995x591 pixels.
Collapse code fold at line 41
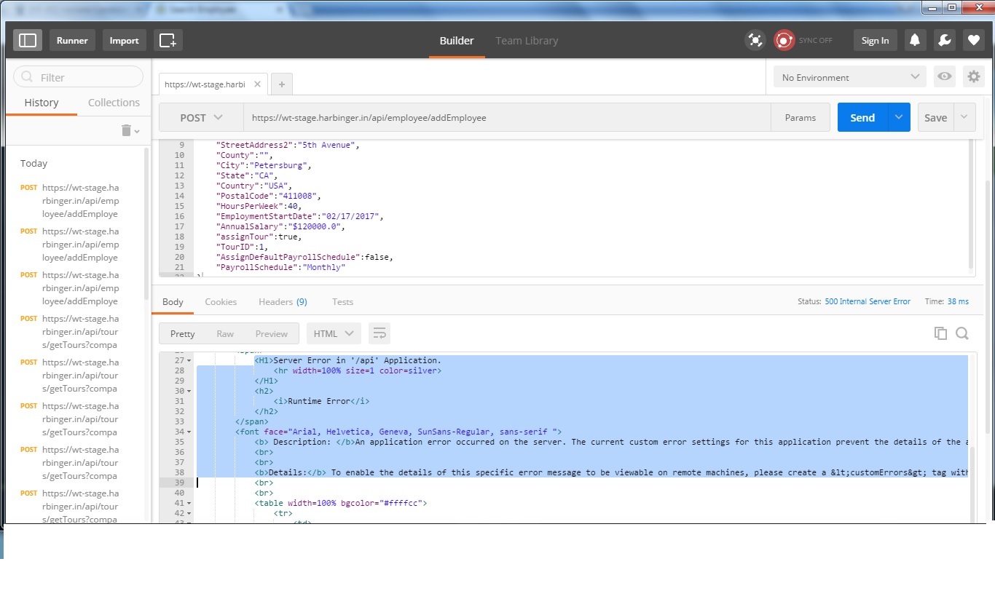189,503
